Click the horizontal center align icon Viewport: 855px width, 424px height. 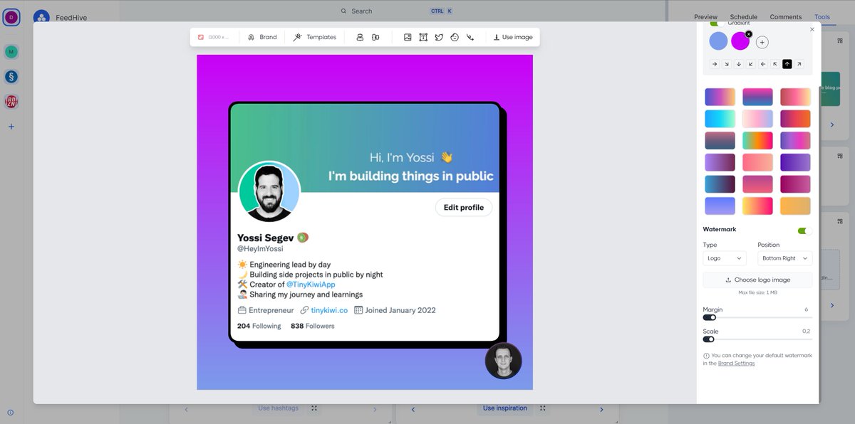point(360,37)
